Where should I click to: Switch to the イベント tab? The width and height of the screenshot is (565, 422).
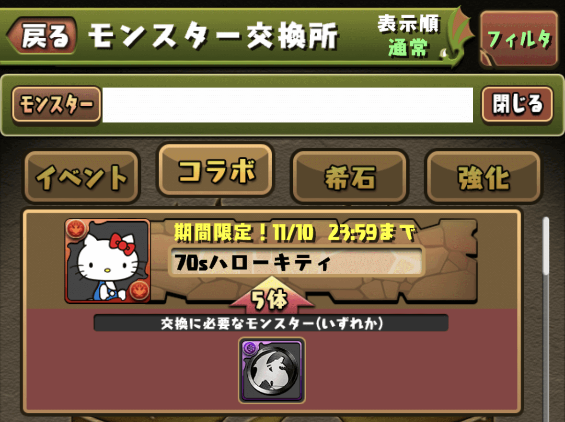pyautogui.click(x=81, y=177)
